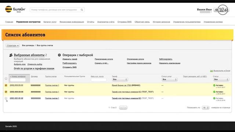Open subscriber (YYY) YYY-YY-YY phone link
The image size is (235, 132).
coord(17,85)
